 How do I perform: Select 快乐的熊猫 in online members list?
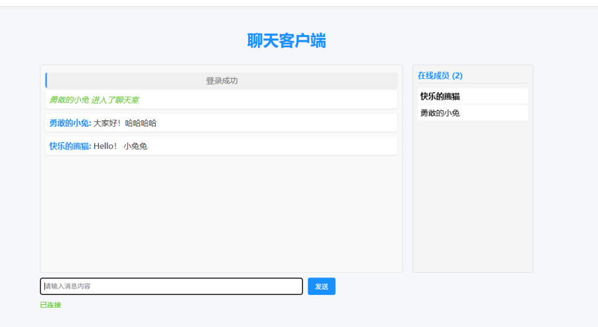click(x=440, y=96)
